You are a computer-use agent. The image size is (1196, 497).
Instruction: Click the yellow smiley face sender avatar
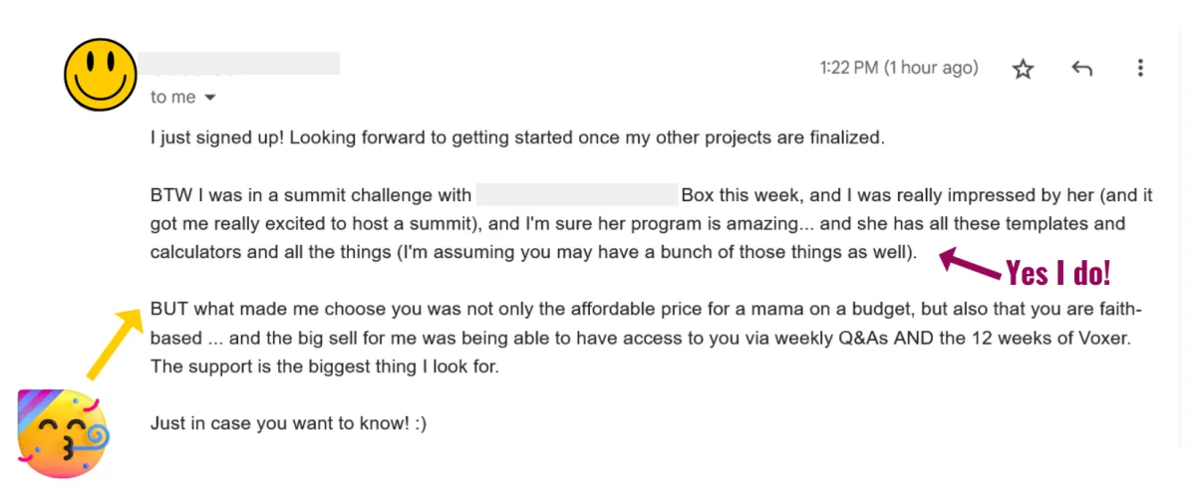coord(100,75)
